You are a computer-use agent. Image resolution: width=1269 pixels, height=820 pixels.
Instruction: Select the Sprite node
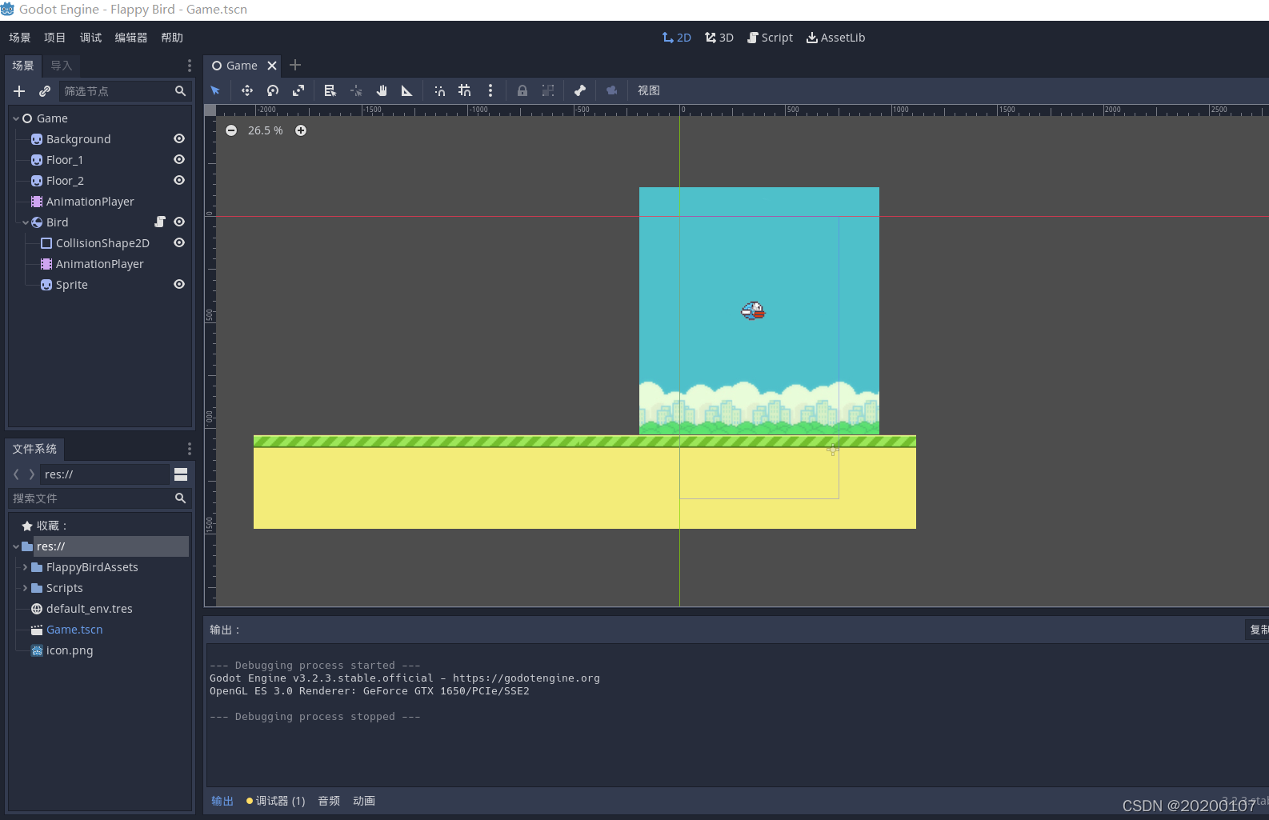point(72,285)
